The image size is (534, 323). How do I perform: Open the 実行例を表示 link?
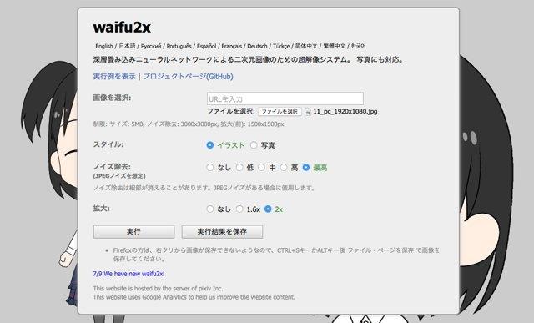click(x=114, y=76)
